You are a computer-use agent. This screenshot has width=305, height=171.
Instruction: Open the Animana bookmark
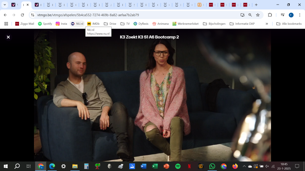161,24
